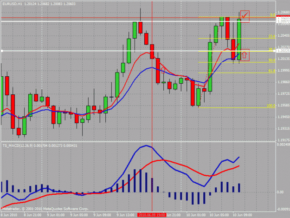Select the yellow Fibonacci 23.6 level line

click(237, 38)
